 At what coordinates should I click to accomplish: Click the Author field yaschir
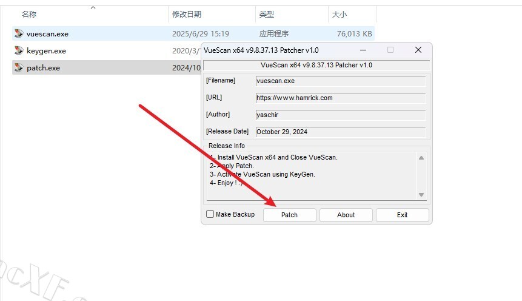[341, 115]
